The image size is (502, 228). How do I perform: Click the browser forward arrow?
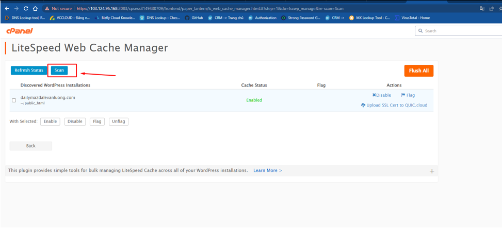coord(17,9)
